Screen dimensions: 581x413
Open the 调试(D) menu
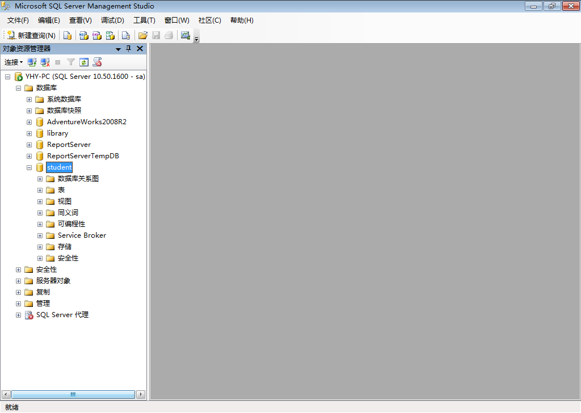point(113,20)
